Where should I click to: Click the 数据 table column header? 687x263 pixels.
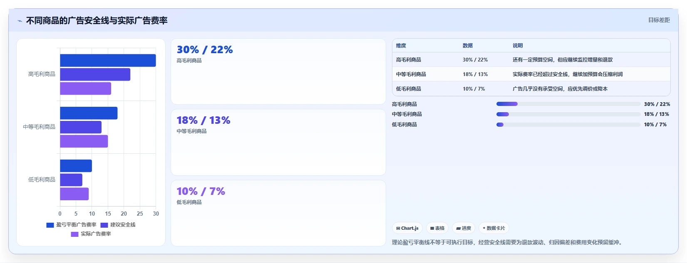pos(468,46)
